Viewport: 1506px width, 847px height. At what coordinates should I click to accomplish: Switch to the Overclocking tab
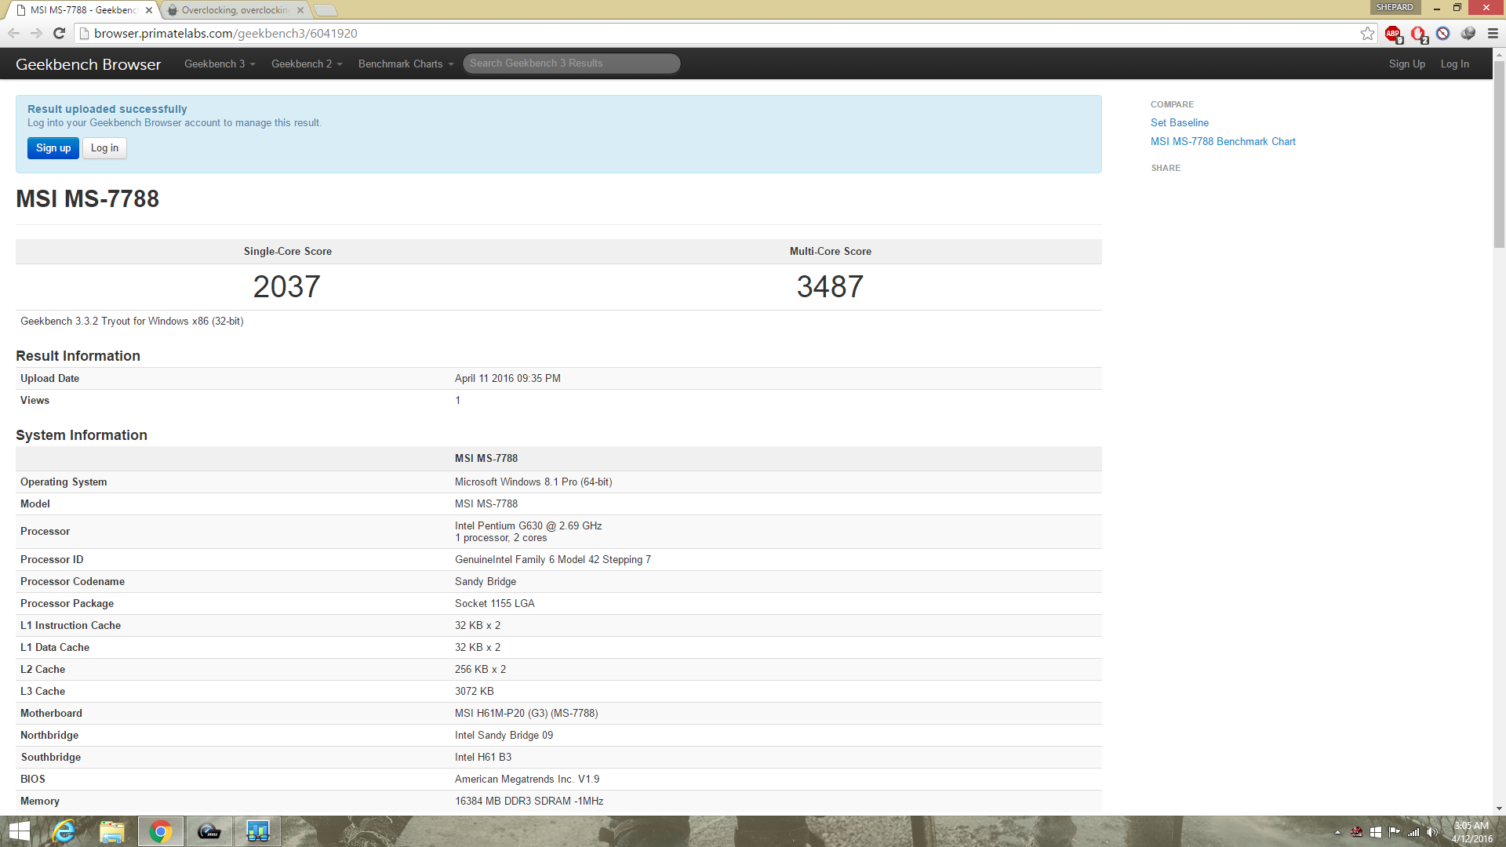pyautogui.click(x=234, y=10)
